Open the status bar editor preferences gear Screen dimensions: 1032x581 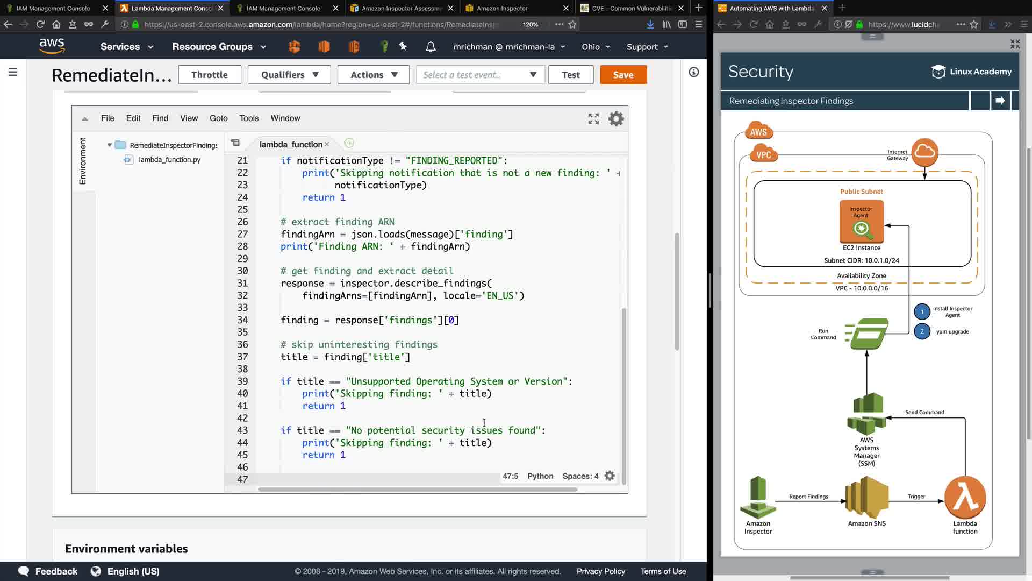coord(610,476)
